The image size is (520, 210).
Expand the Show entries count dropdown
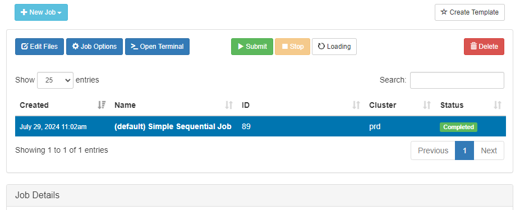point(56,80)
